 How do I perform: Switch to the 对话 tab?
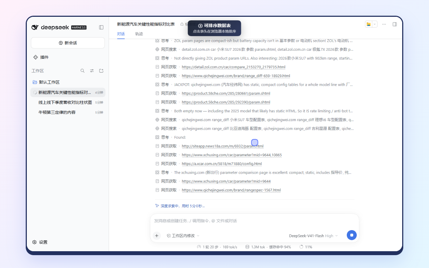pos(121,34)
